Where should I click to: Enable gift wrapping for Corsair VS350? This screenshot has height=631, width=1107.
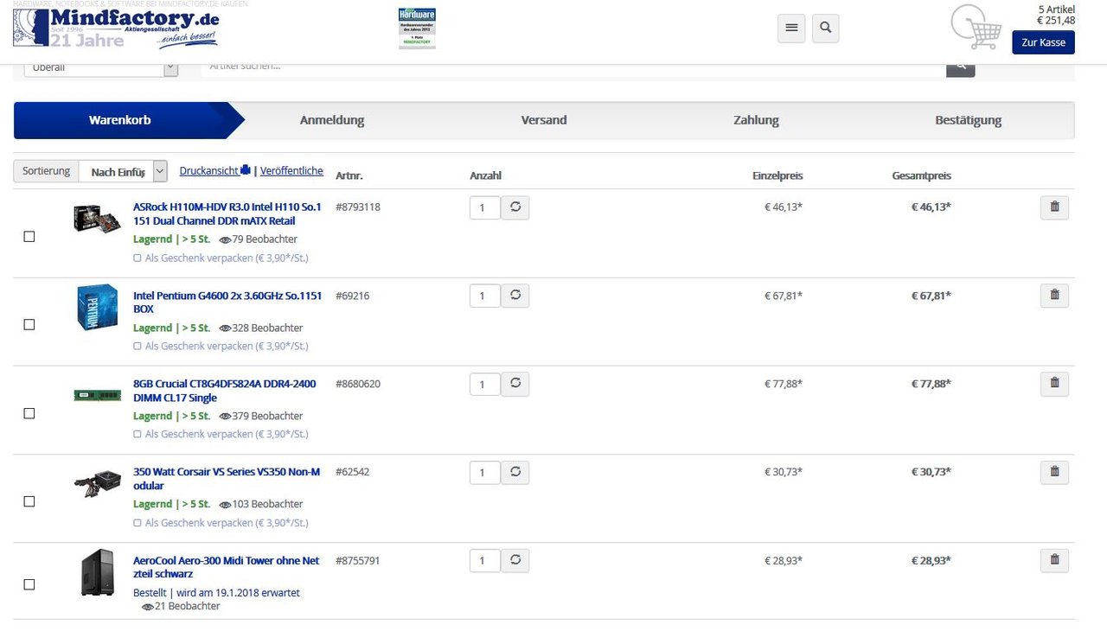(x=138, y=523)
